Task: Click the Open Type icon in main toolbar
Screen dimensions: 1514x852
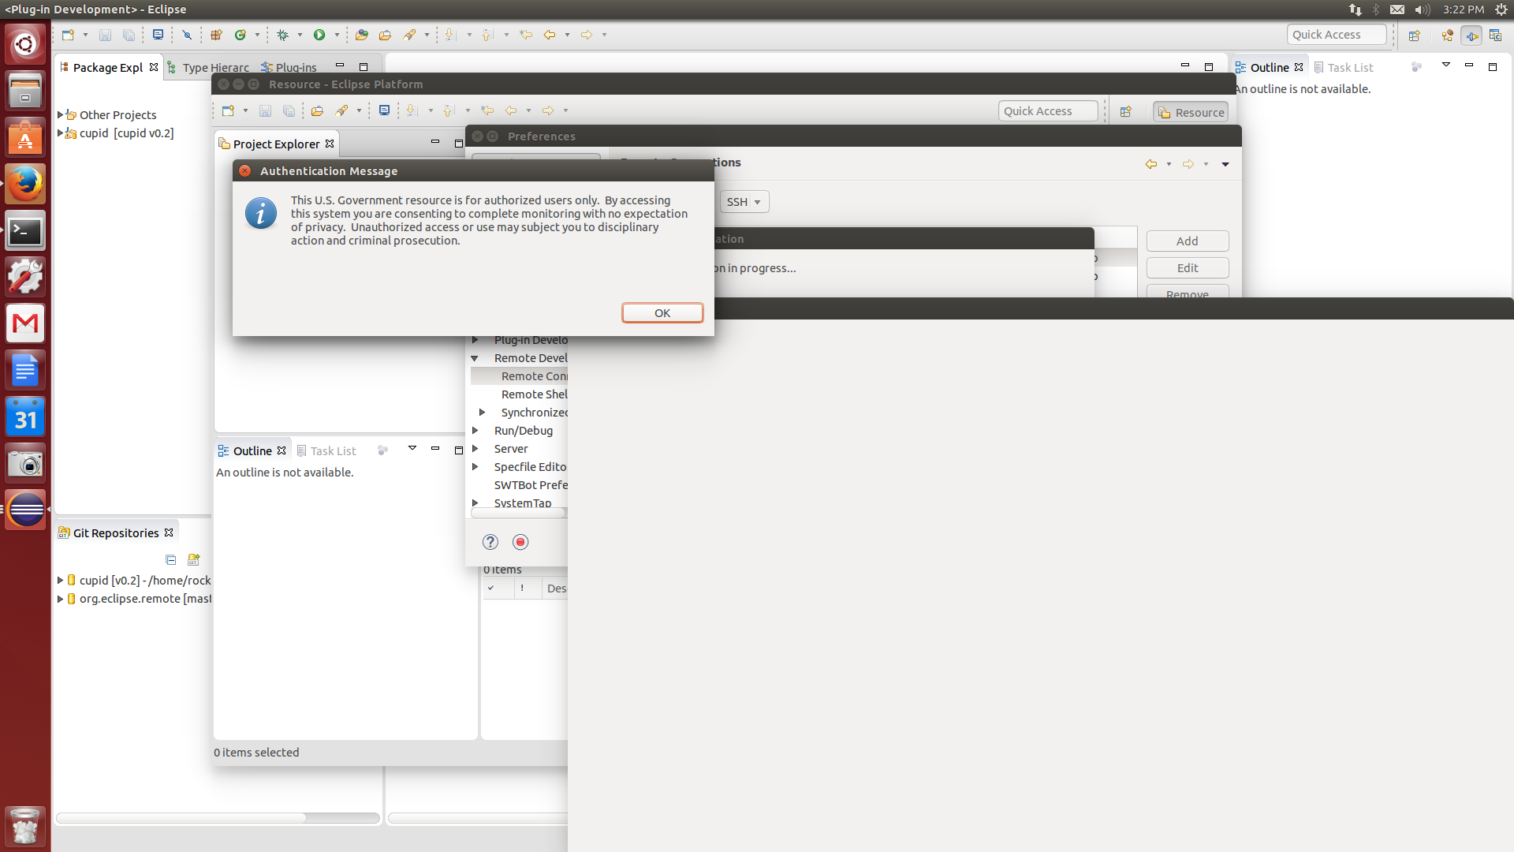Action: coord(361,35)
